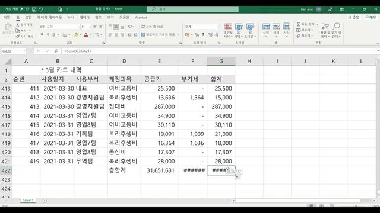
Task: Open the Merge and Center dropdown arrow
Action: pyautogui.click(x=178, y=35)
